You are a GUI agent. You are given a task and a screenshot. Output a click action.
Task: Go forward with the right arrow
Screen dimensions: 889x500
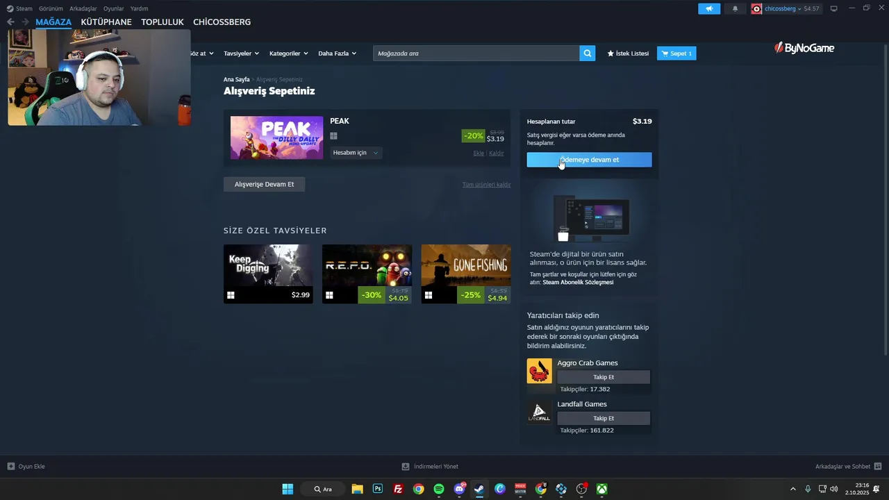tap(25, 22)
